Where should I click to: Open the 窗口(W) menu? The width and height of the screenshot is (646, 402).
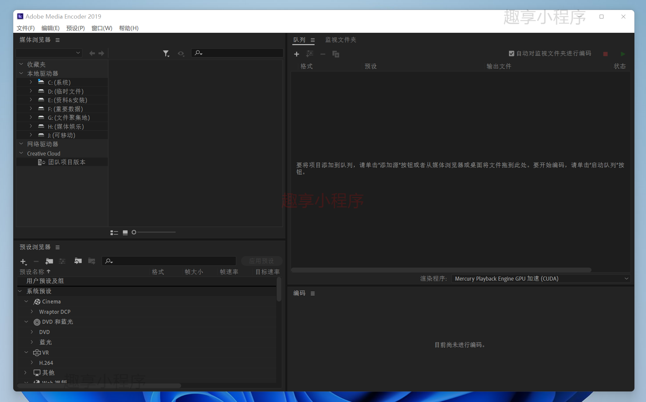click(x=102, y=28)
